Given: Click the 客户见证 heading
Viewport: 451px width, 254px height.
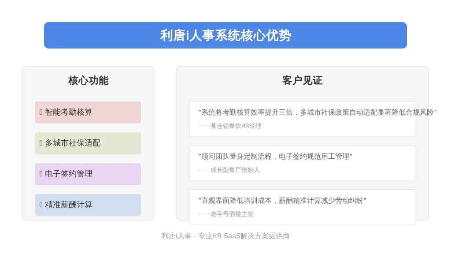Looking at the screenshot, I should click(x=302, y=80).
